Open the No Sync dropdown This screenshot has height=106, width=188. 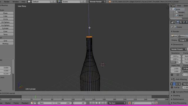[117, 103]
